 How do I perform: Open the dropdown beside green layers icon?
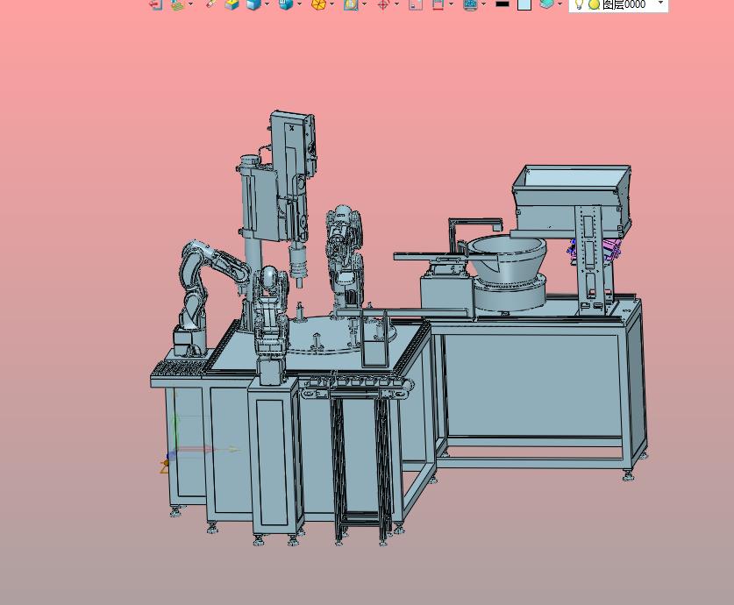pyautogui.click(x=190, y=4)
